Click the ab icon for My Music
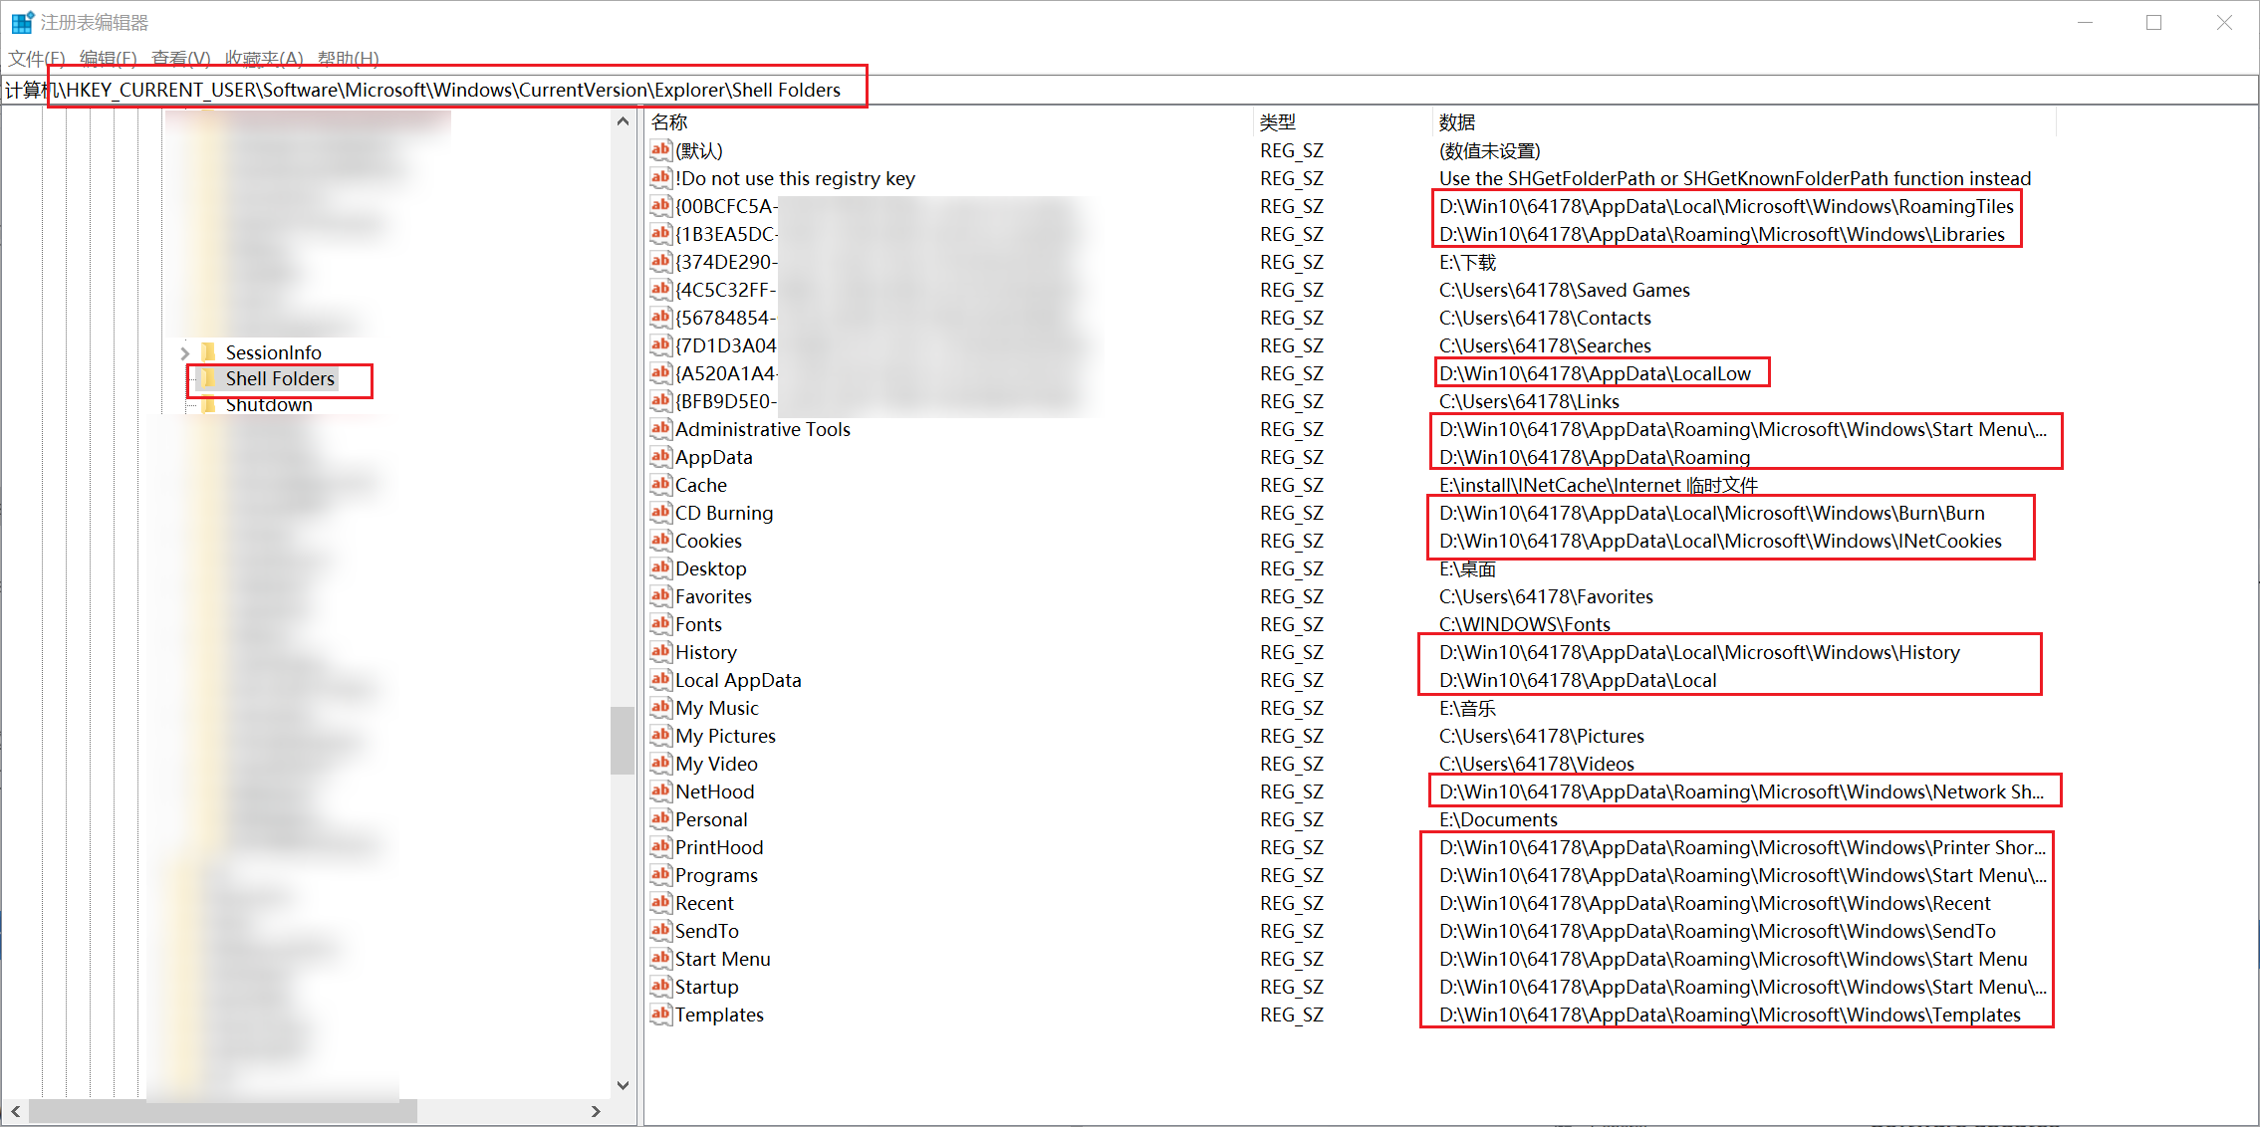Screen dimensions: 2260x1127 click(660, 708)
